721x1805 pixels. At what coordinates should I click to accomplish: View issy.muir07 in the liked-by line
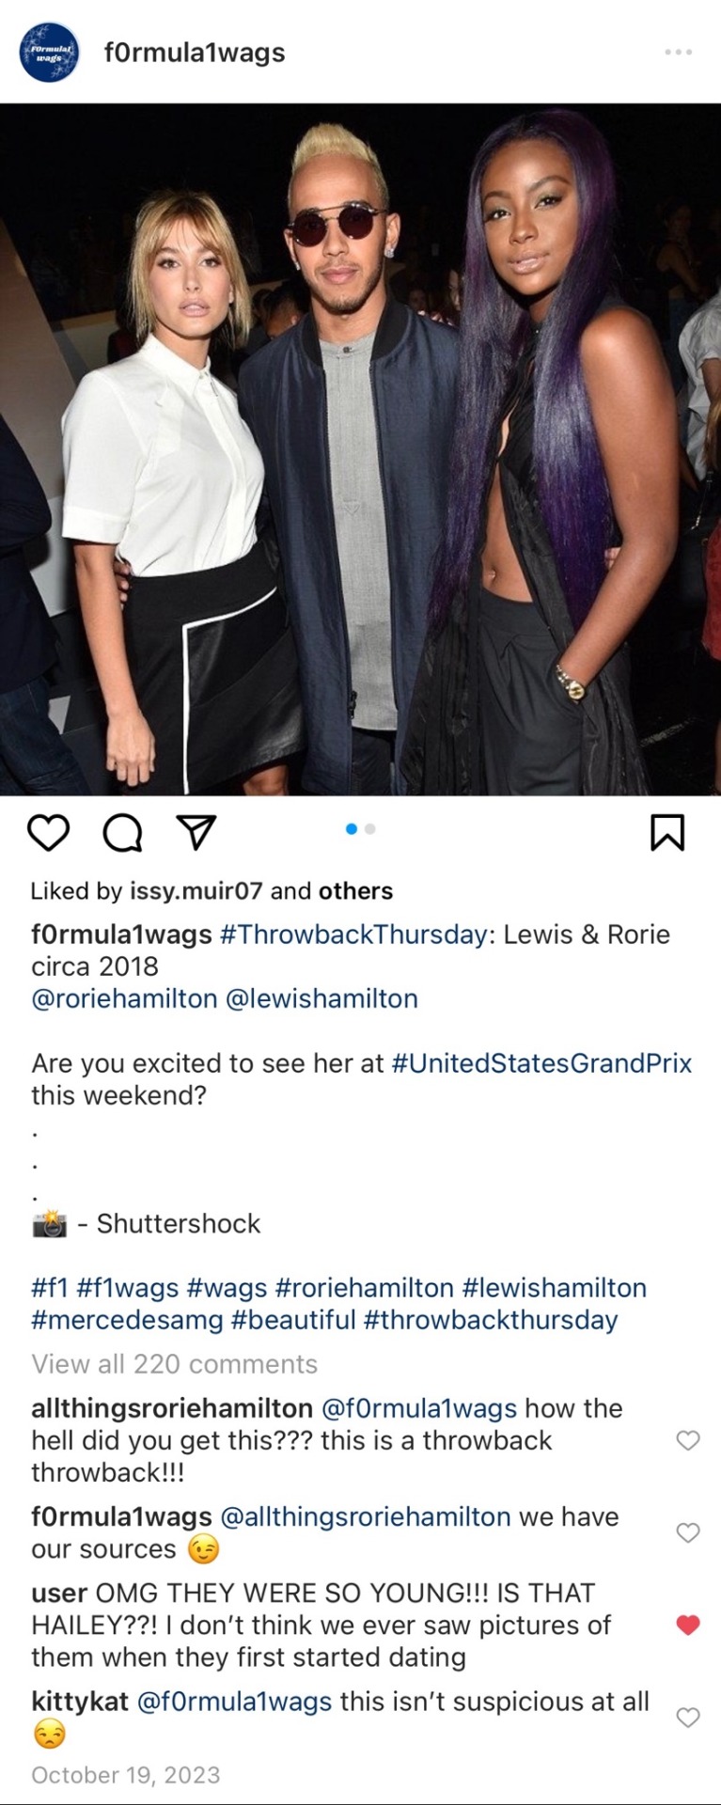tap(196, 891)
